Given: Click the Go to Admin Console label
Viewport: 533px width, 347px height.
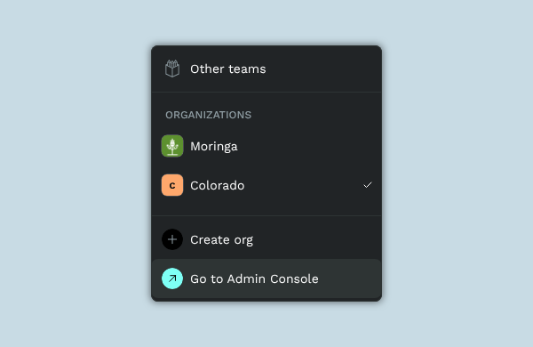Looking at the screenshot, I should [254, 278].
